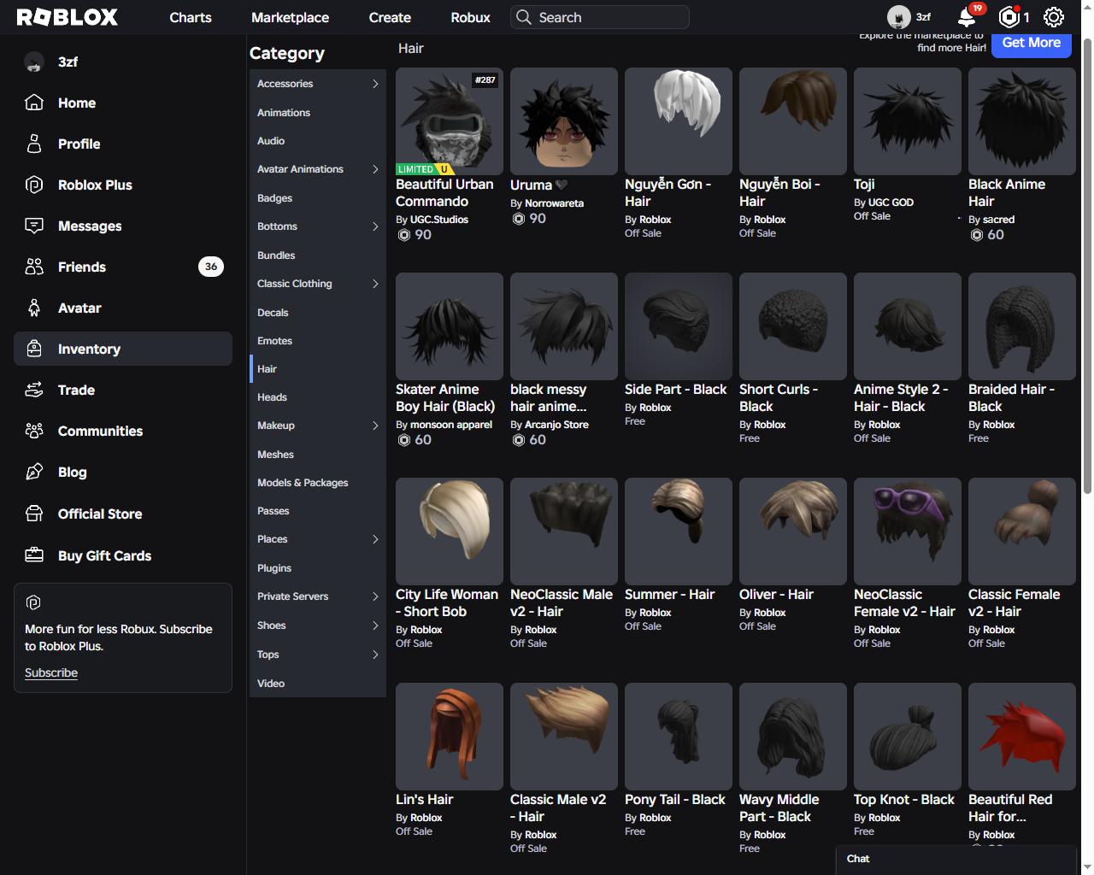Open Side Part - Black thumbnail
This screenshot has width=1094, height=875.
pyautogui.click(x=679, y=326)
